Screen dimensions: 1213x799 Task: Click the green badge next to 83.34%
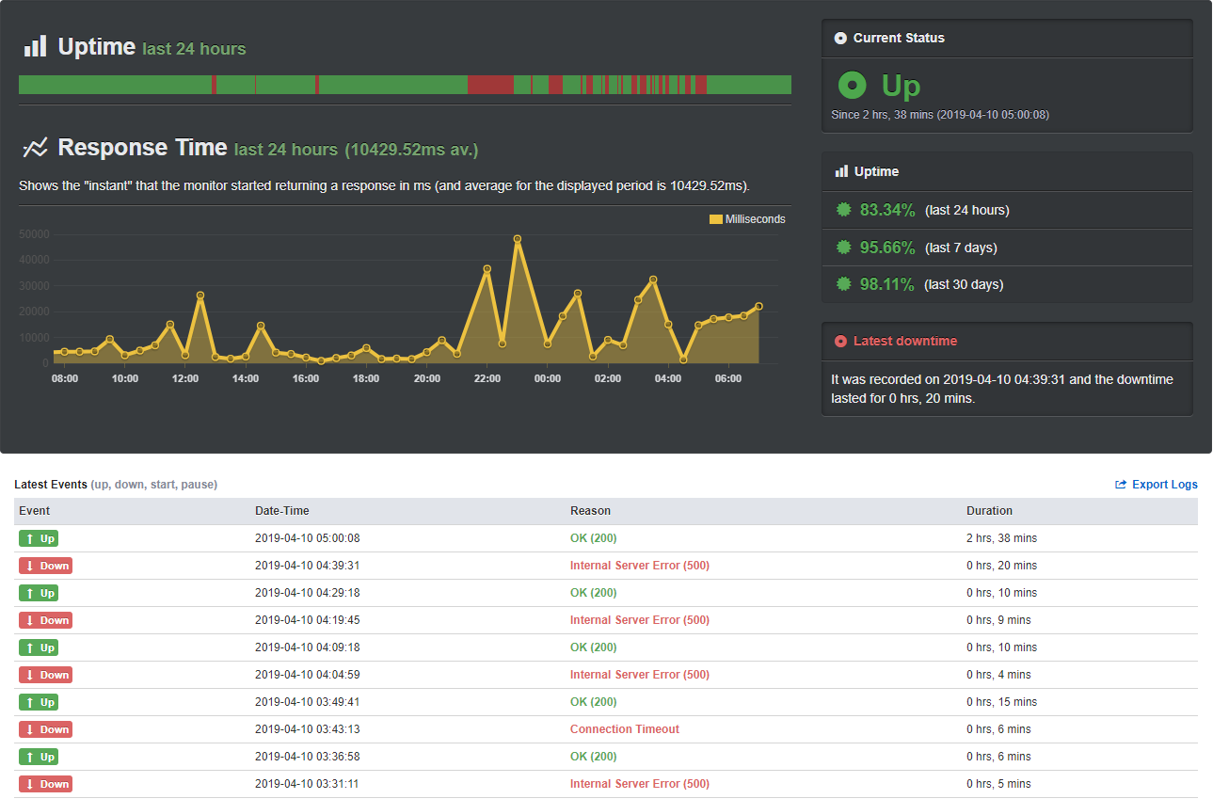click(844, 210)
